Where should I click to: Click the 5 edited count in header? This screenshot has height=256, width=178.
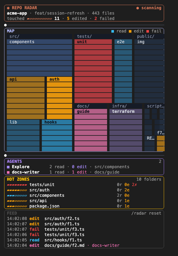(77, 19)
